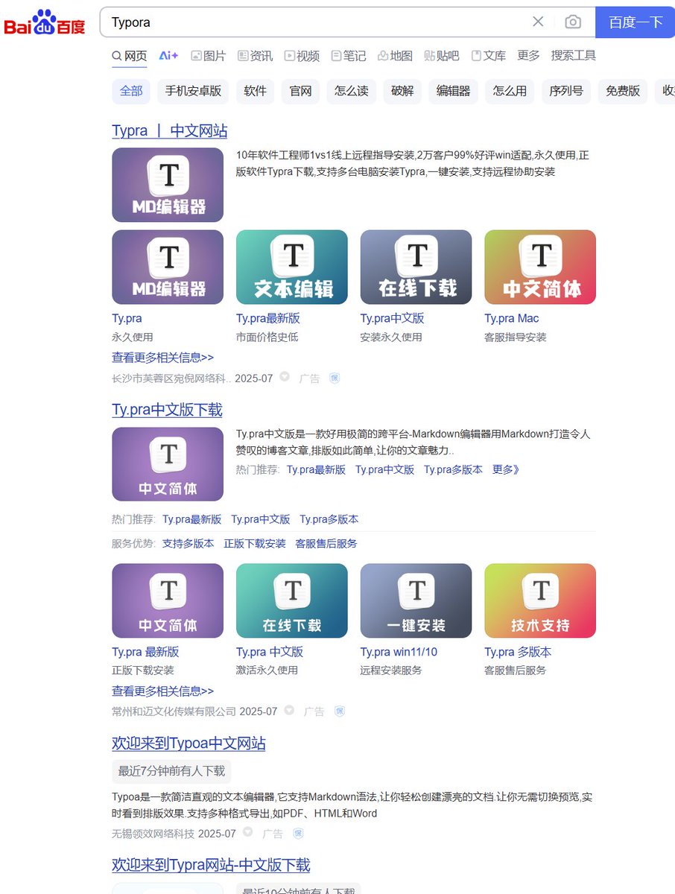Select the 手机安卓版 filter chip
The image size is (675, 894).
193,91
